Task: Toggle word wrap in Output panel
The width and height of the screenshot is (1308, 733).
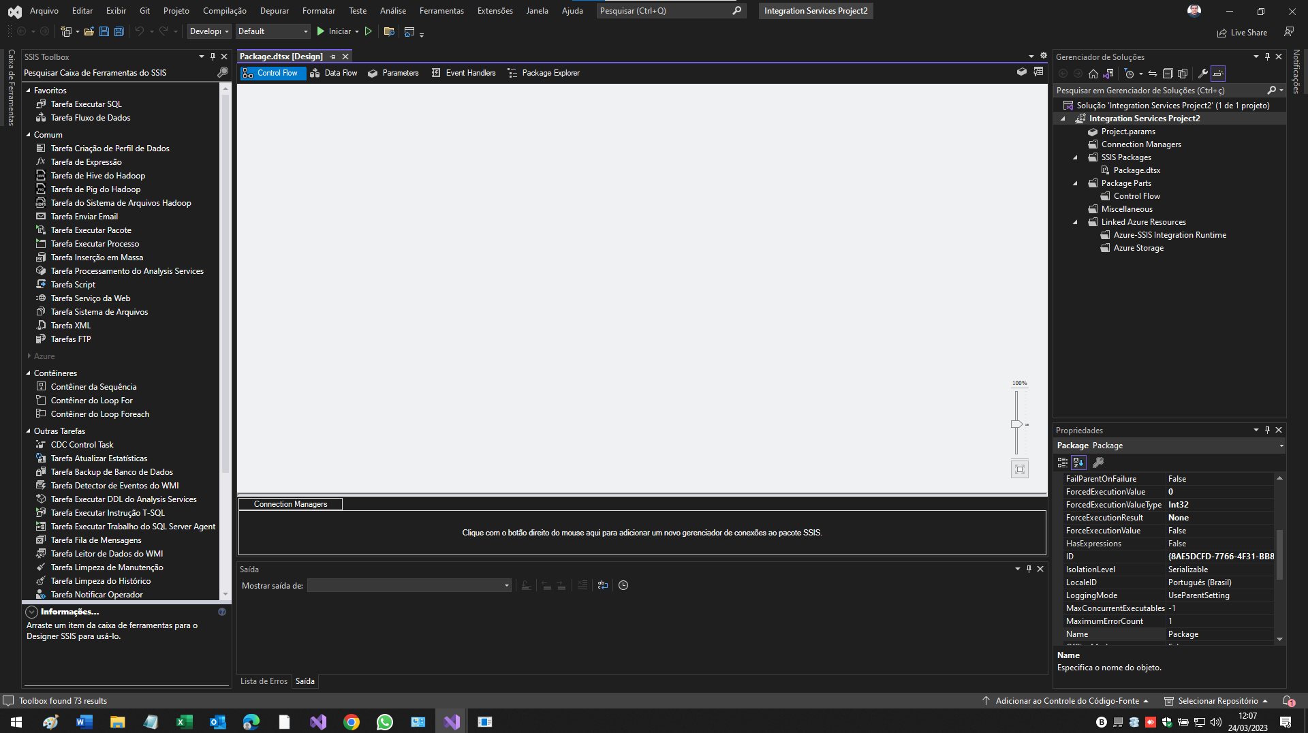Action: 603,585
